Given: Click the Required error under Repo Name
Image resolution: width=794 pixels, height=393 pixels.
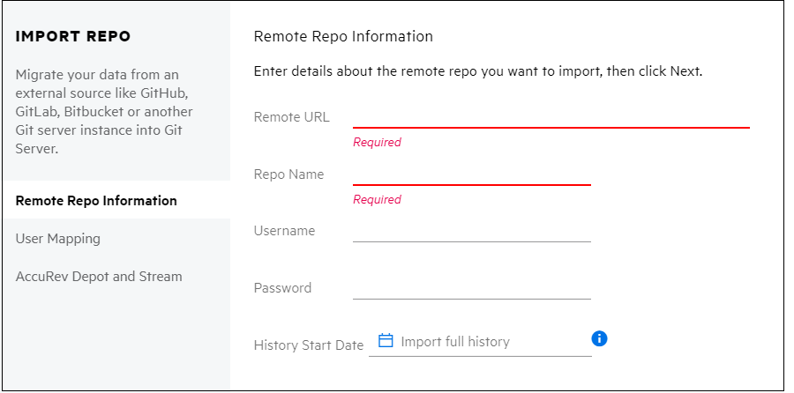Looking at the screenshot, I should tap(377, 200).
